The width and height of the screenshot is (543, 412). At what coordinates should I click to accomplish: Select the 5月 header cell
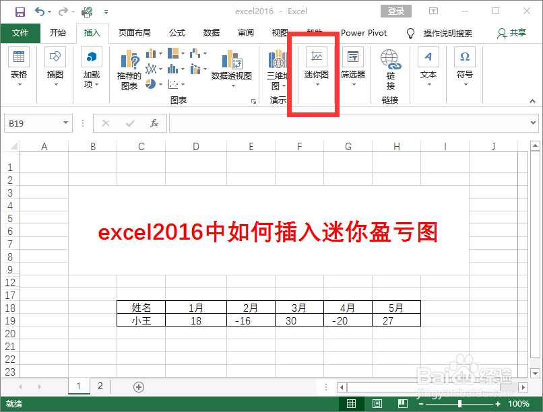click(x=396, y=307)
